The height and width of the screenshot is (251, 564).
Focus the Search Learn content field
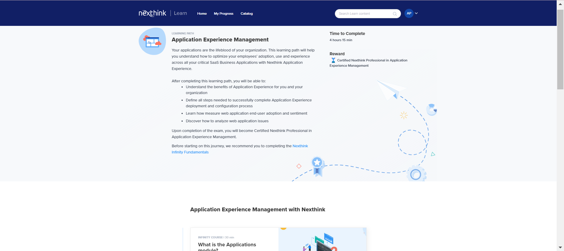pyautogui.click(x=364, y=14)
